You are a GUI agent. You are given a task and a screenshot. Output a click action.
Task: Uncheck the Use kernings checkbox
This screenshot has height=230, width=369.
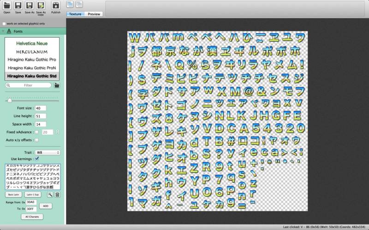pos(37,159)
